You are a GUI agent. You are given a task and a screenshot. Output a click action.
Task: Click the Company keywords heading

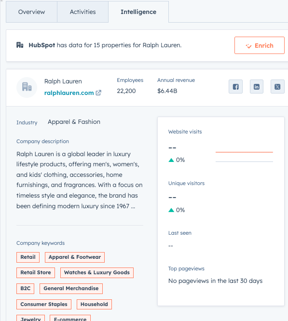tap(41, 243)
